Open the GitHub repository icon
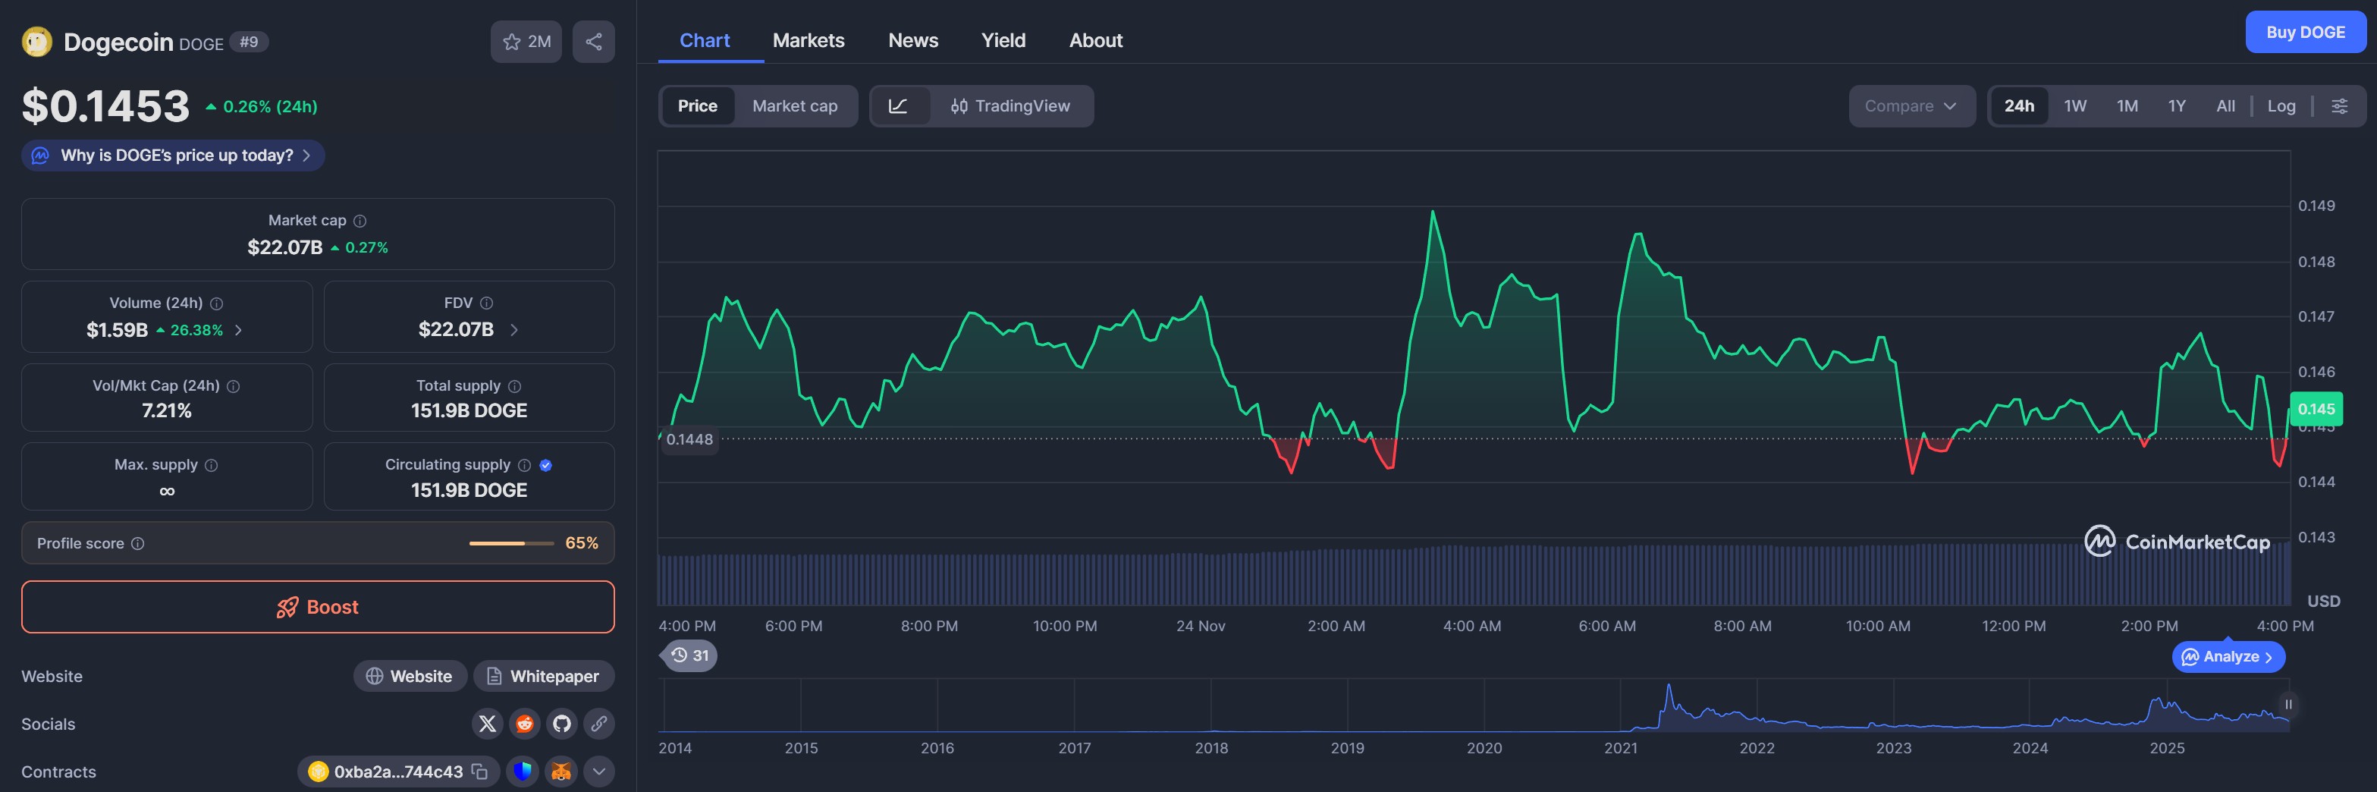Screen dimensions: 2377x792 [x=562, y=724]
